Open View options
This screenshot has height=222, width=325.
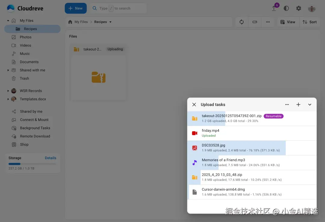288,22
